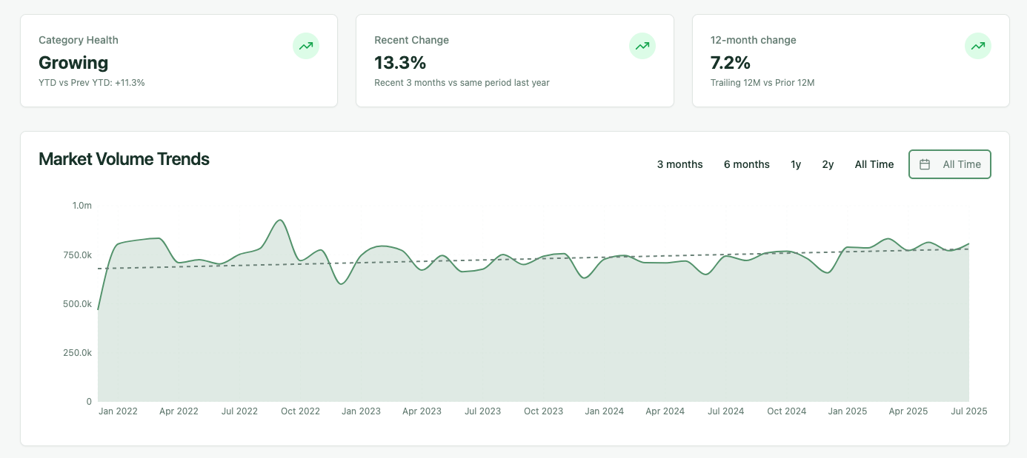Click the 1.0m y-axis label
This screenshot has height=458, width=1027.
coord(82,206)
